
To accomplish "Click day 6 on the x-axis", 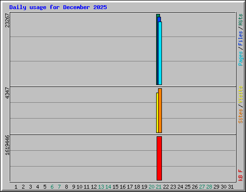I will 52,187.
